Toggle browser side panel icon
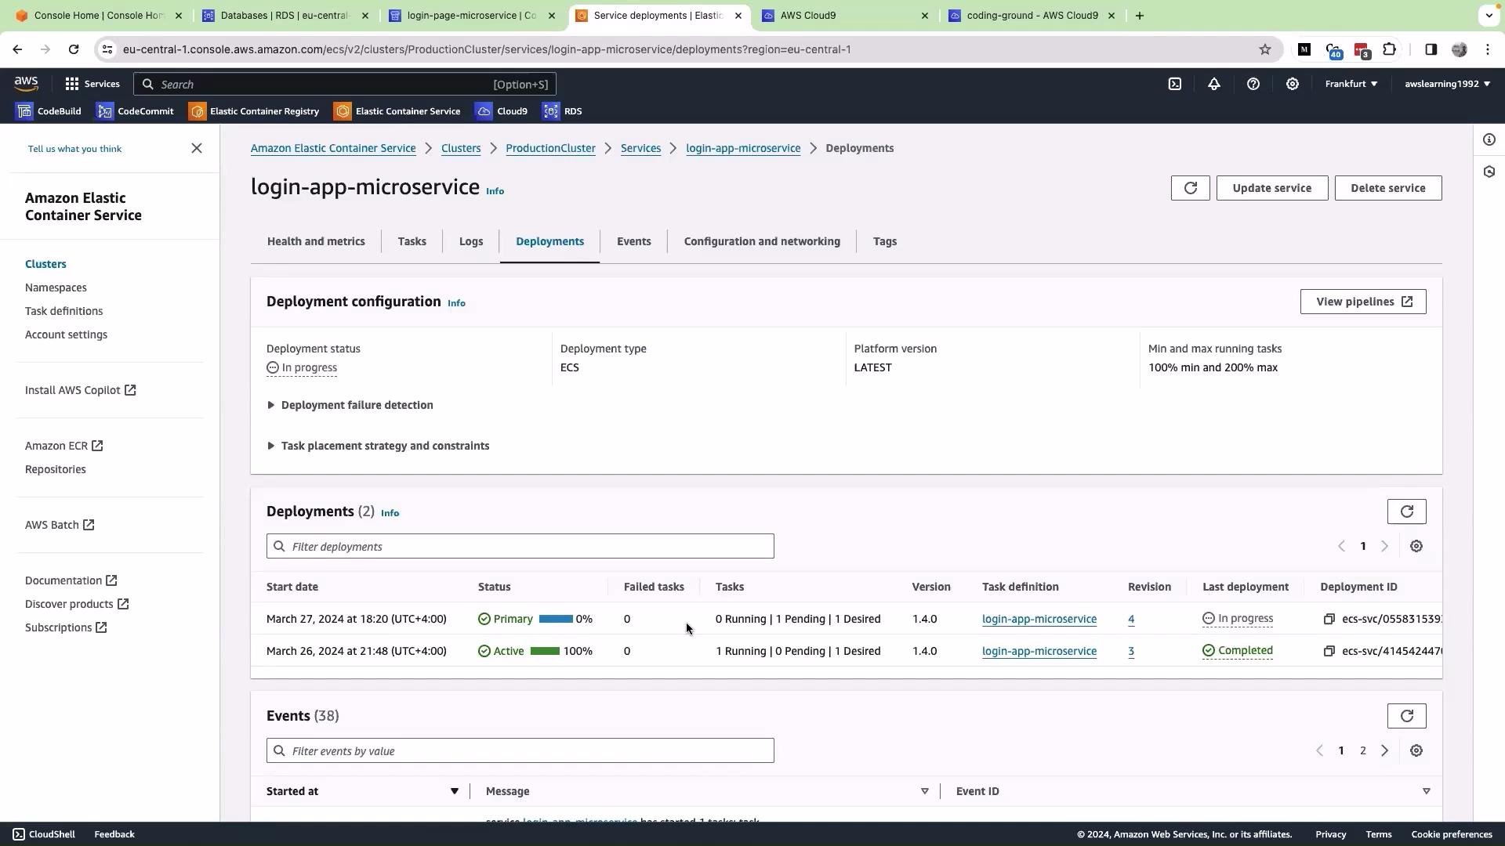Image resolution: width=1505 pixels, height=846 pixels. [x=1431, y=49]
